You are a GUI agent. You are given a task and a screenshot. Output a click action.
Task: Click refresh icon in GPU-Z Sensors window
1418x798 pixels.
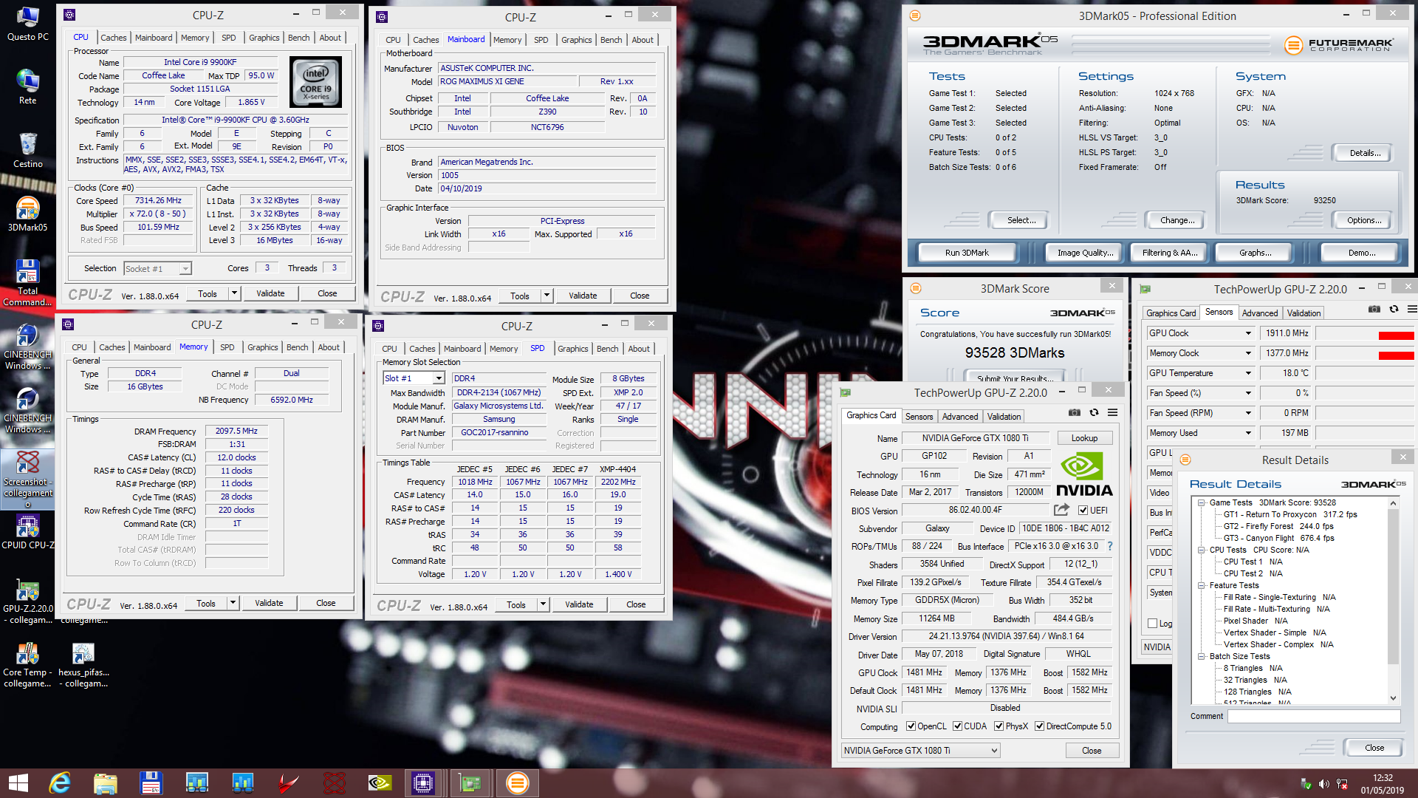pyautogui.click(x=1394, y=310)
